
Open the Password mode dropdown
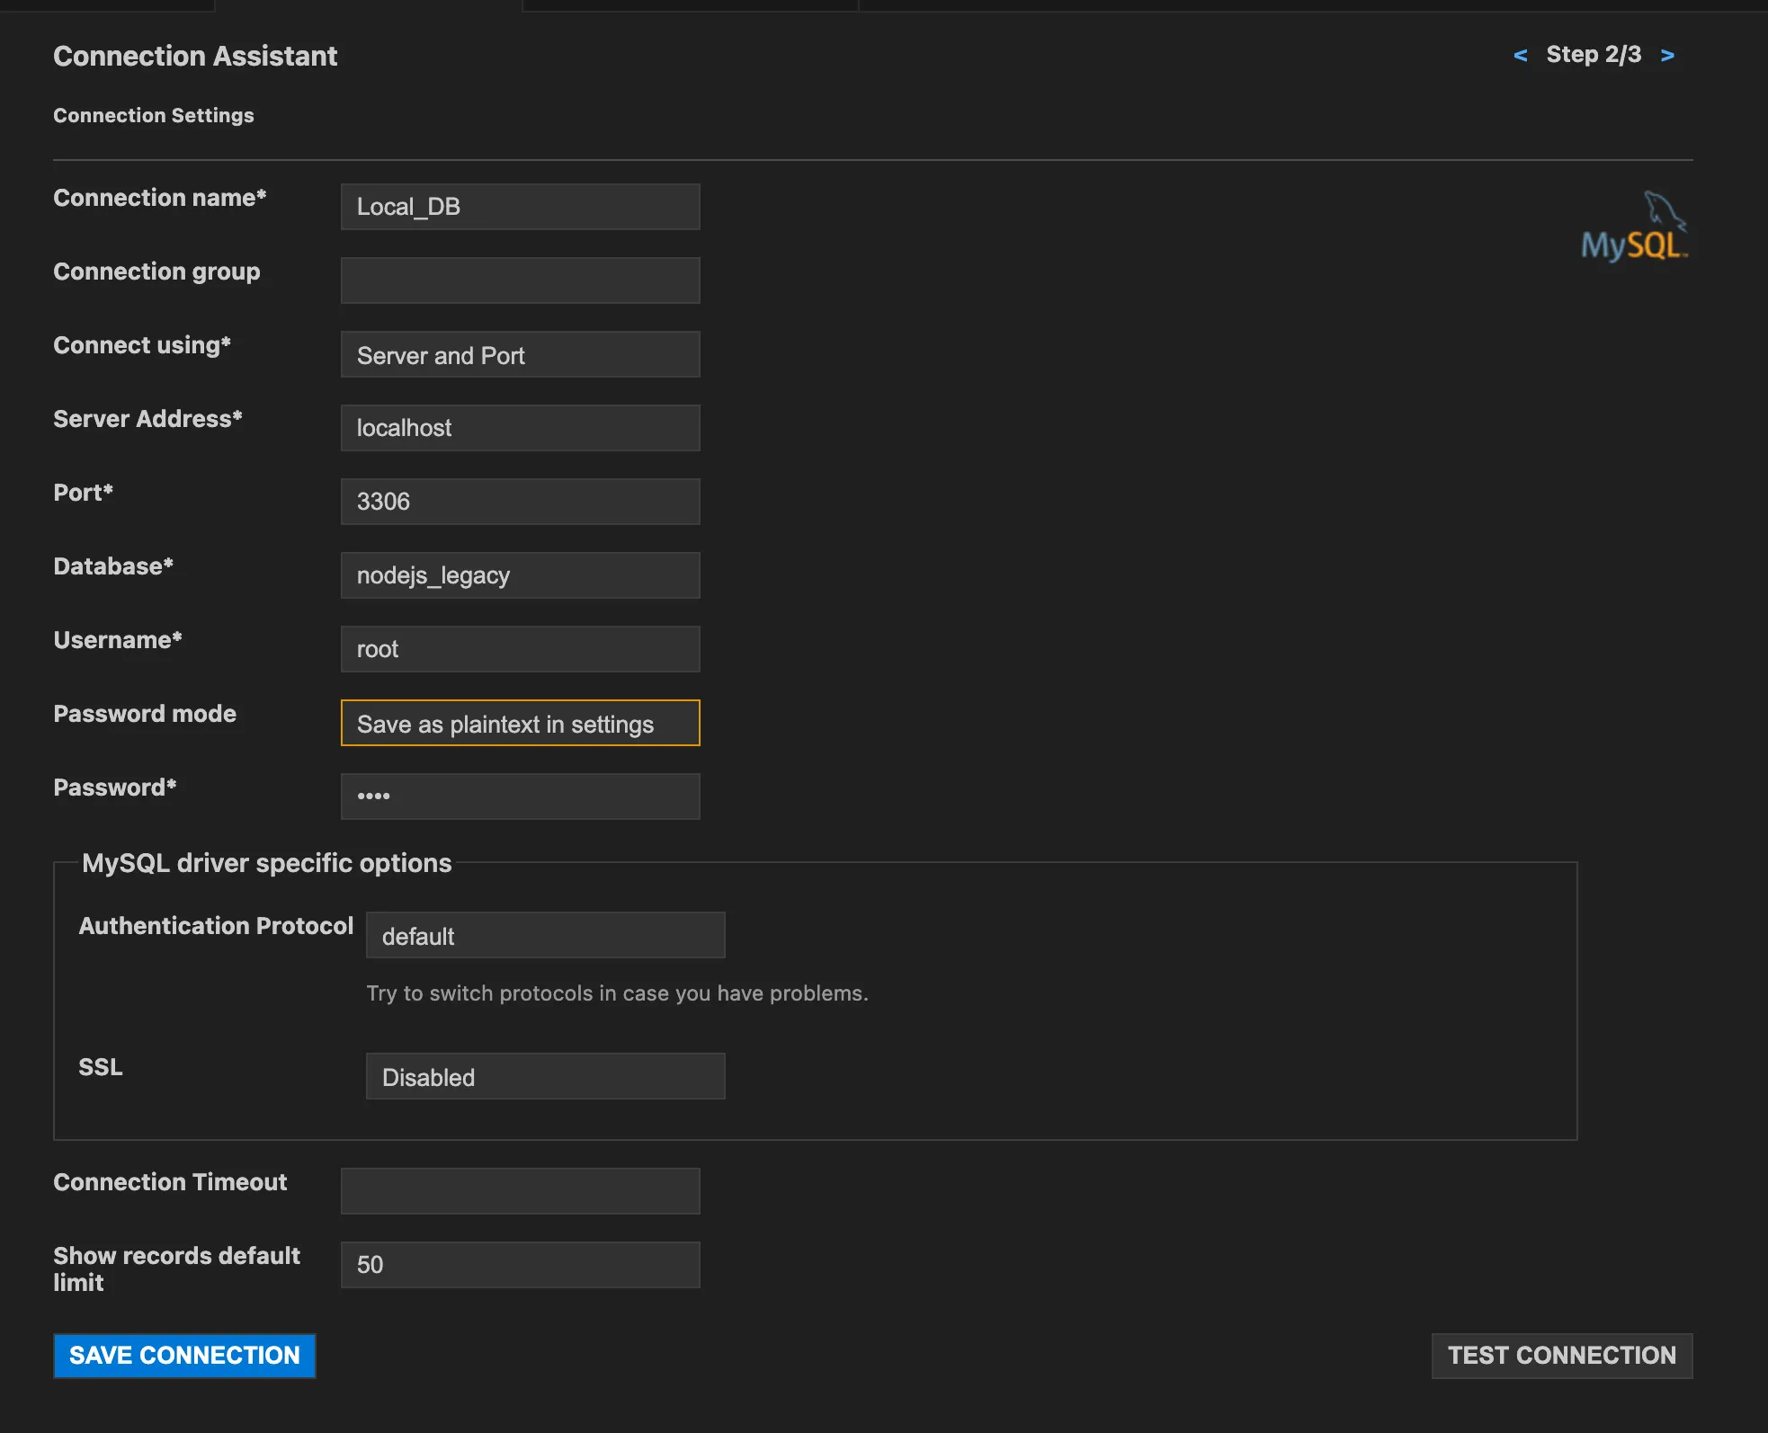coord(520,724)
